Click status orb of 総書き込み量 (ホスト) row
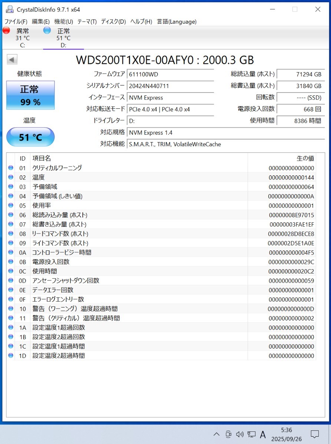Screen dimensions: 331x444 click(x=11, y=224)
